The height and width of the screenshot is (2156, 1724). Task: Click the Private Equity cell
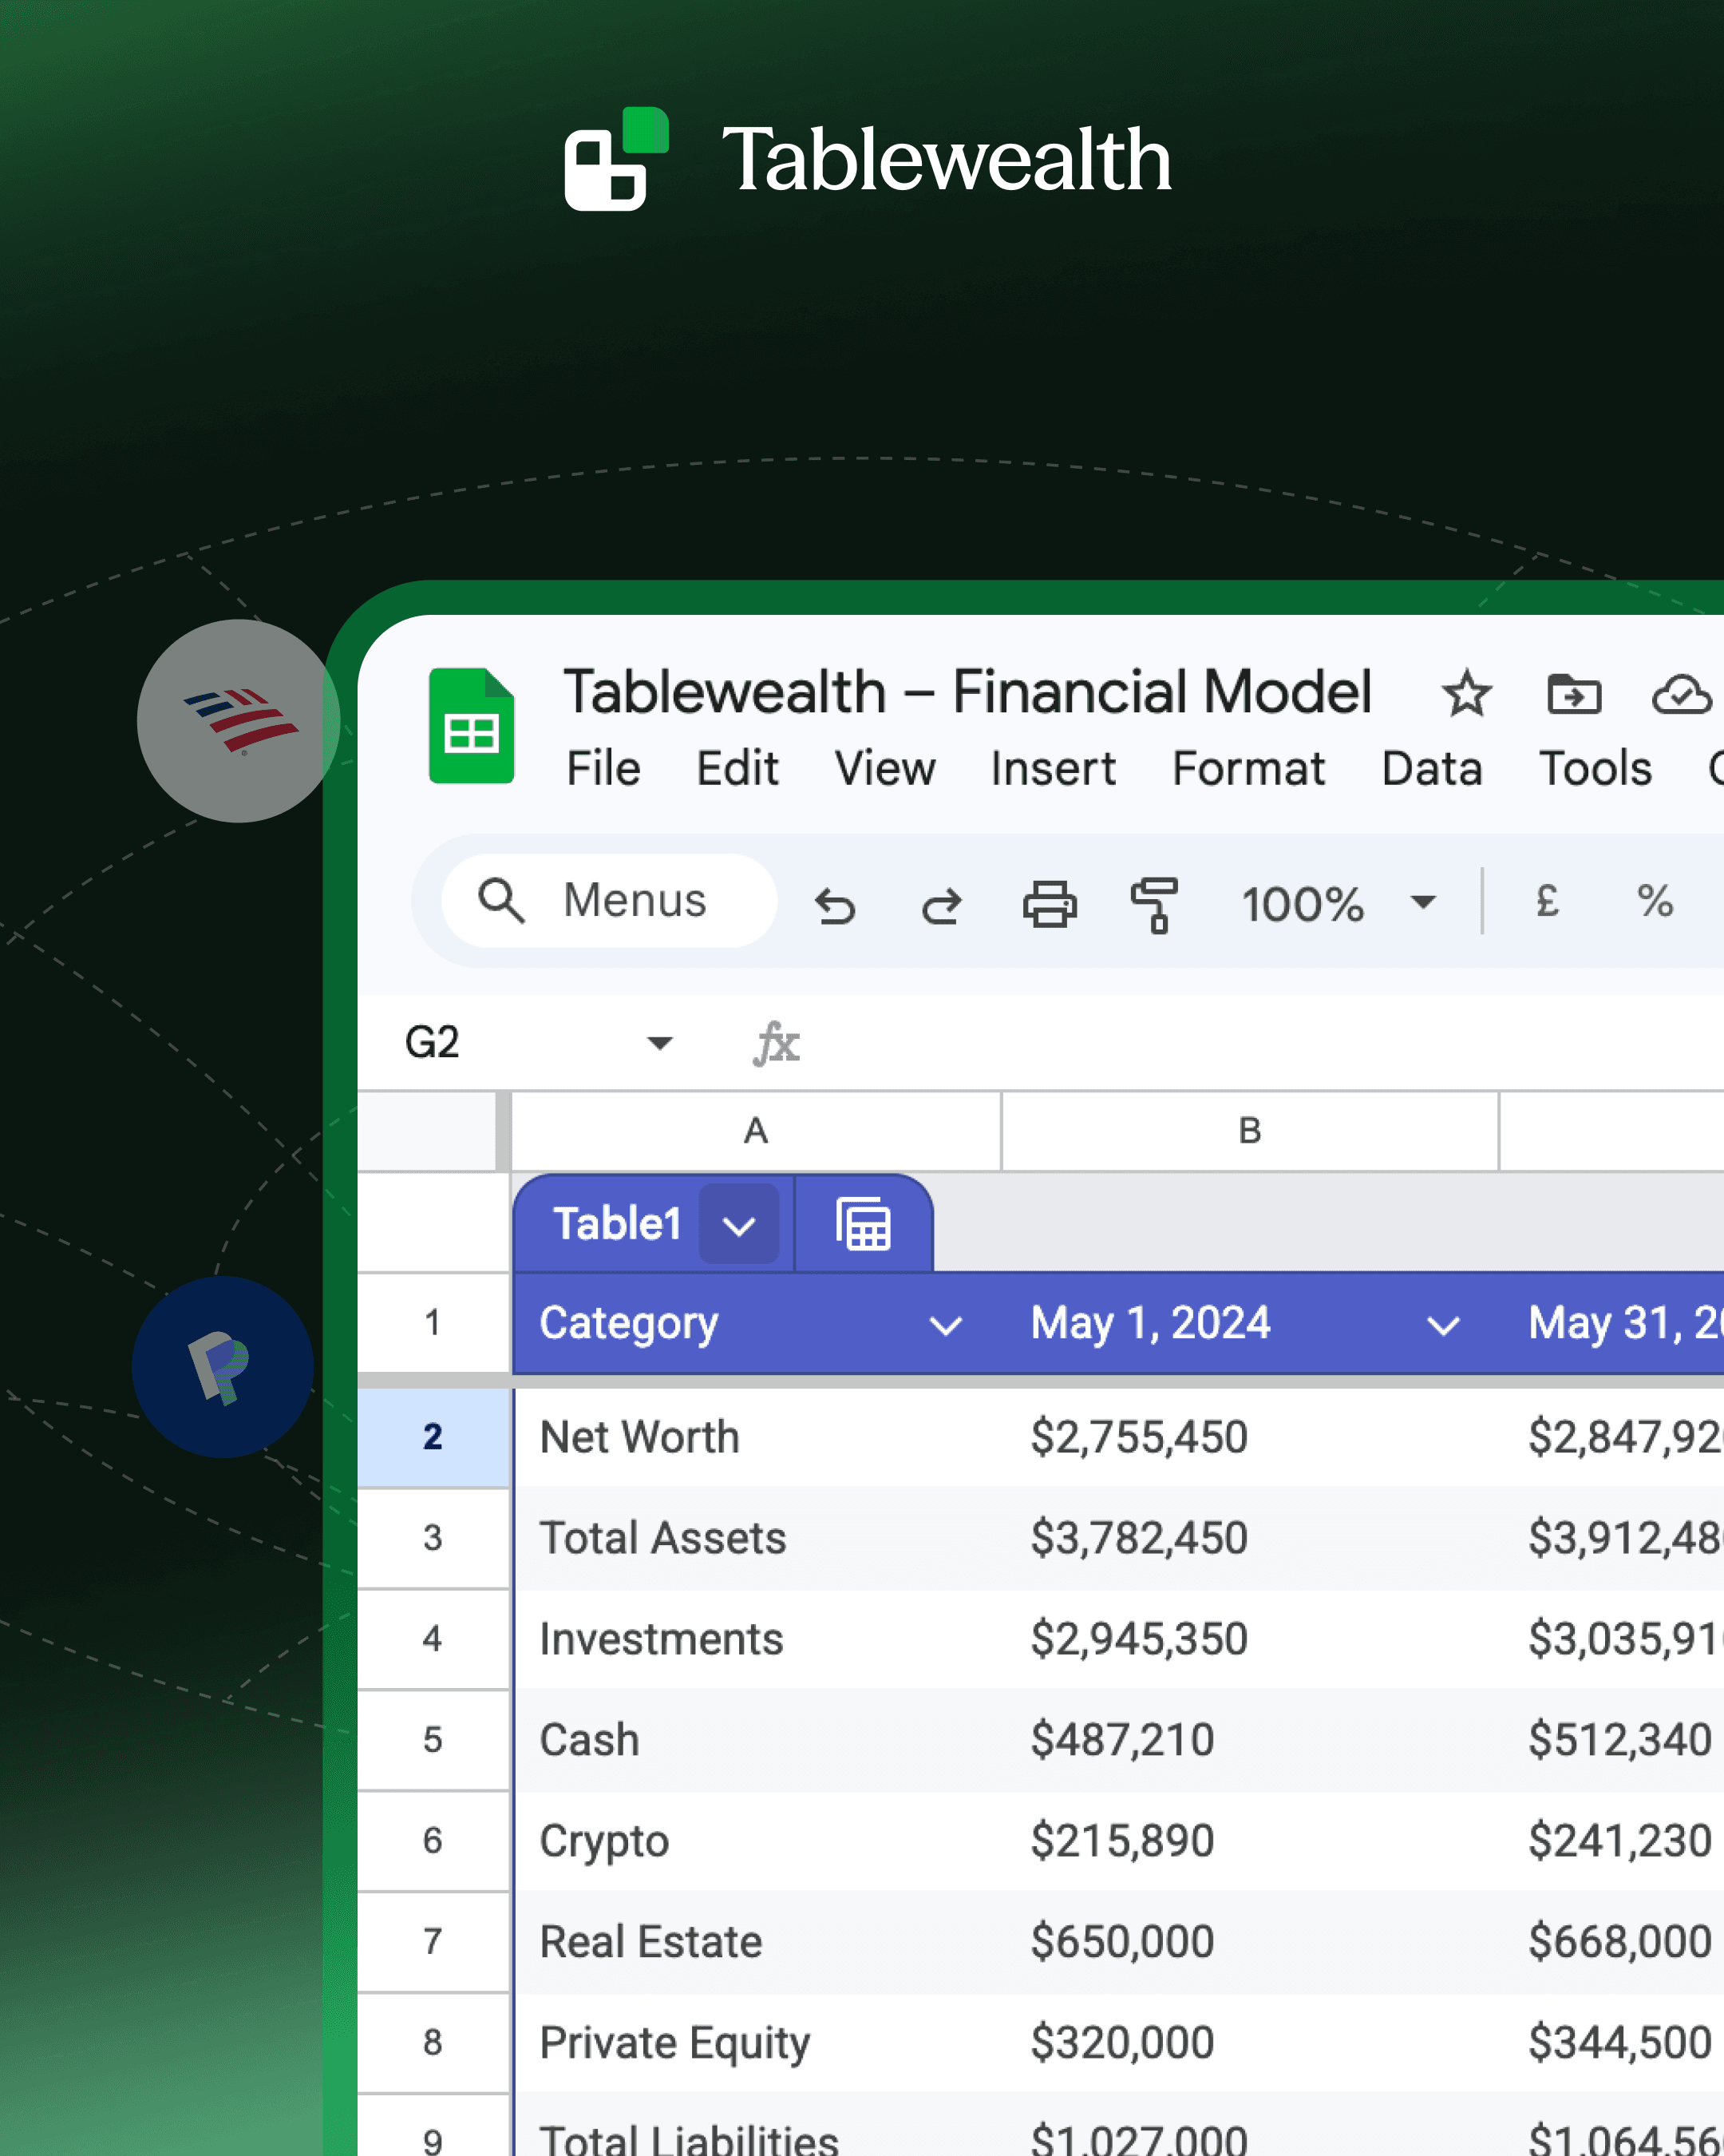point(757,2042)
